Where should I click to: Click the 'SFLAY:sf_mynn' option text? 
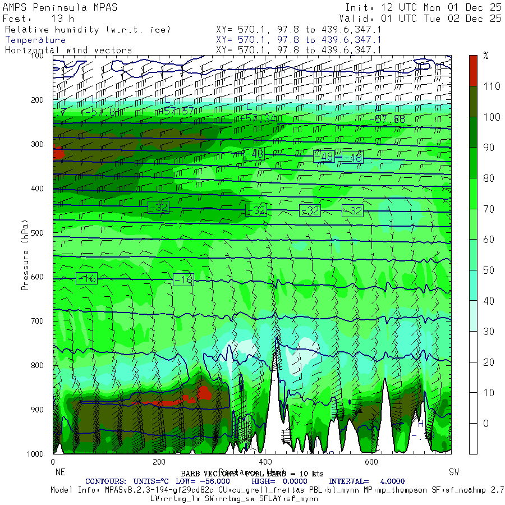pyautogui.click(x=288, y=499)
